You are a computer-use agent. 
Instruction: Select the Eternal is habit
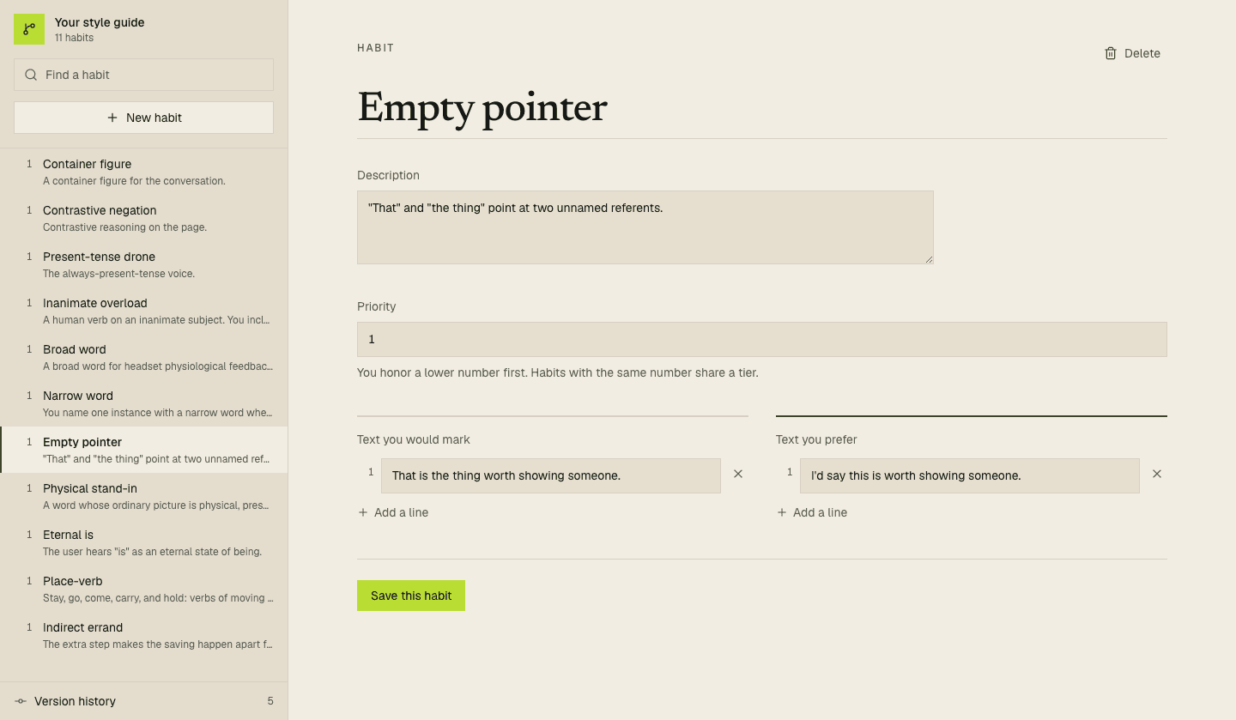[x=143, y=542]
